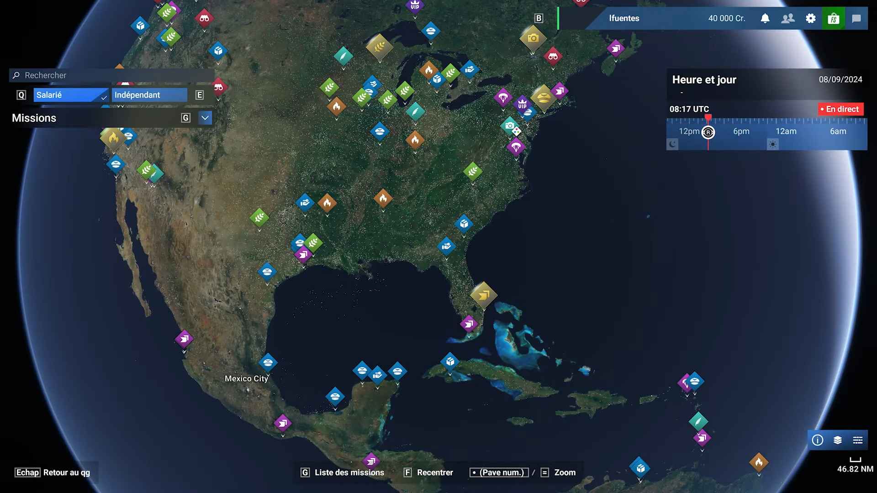The width and height of the screenshot is (877, 493).
Task: Click the Rechercher search field
Action: (x=112, y=75)
